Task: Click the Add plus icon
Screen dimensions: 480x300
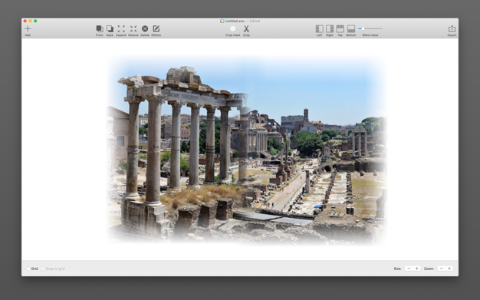Action: (28, 29)
